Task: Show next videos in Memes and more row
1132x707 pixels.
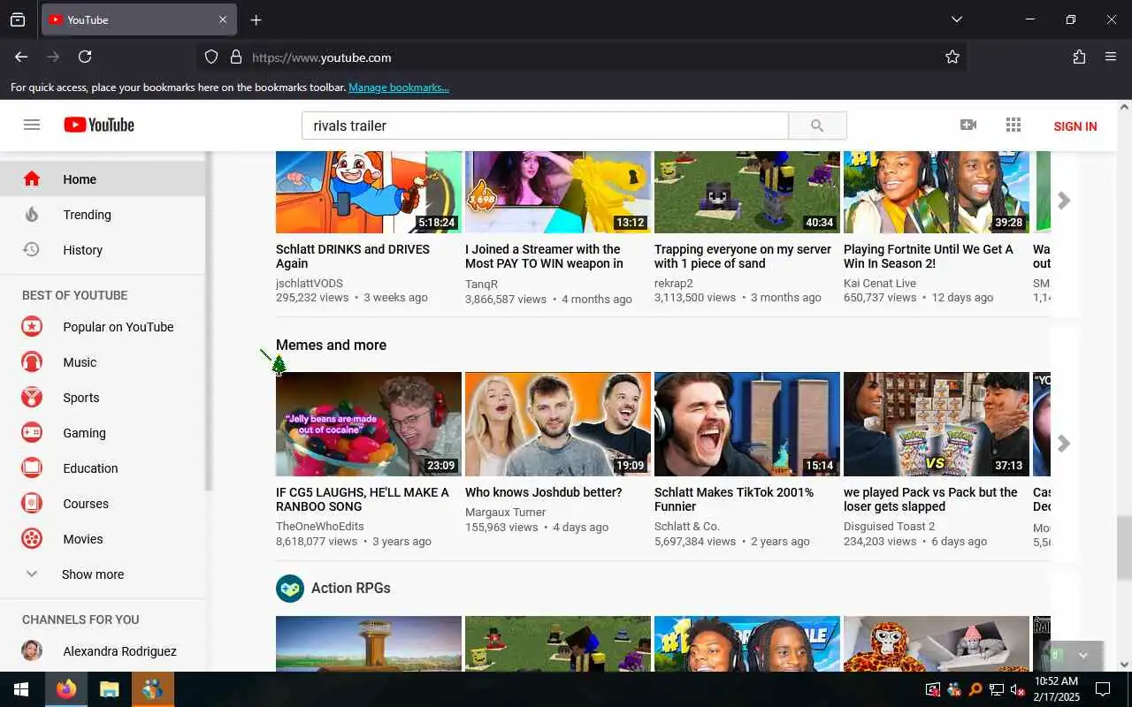Action: (x=1064, y=443)
